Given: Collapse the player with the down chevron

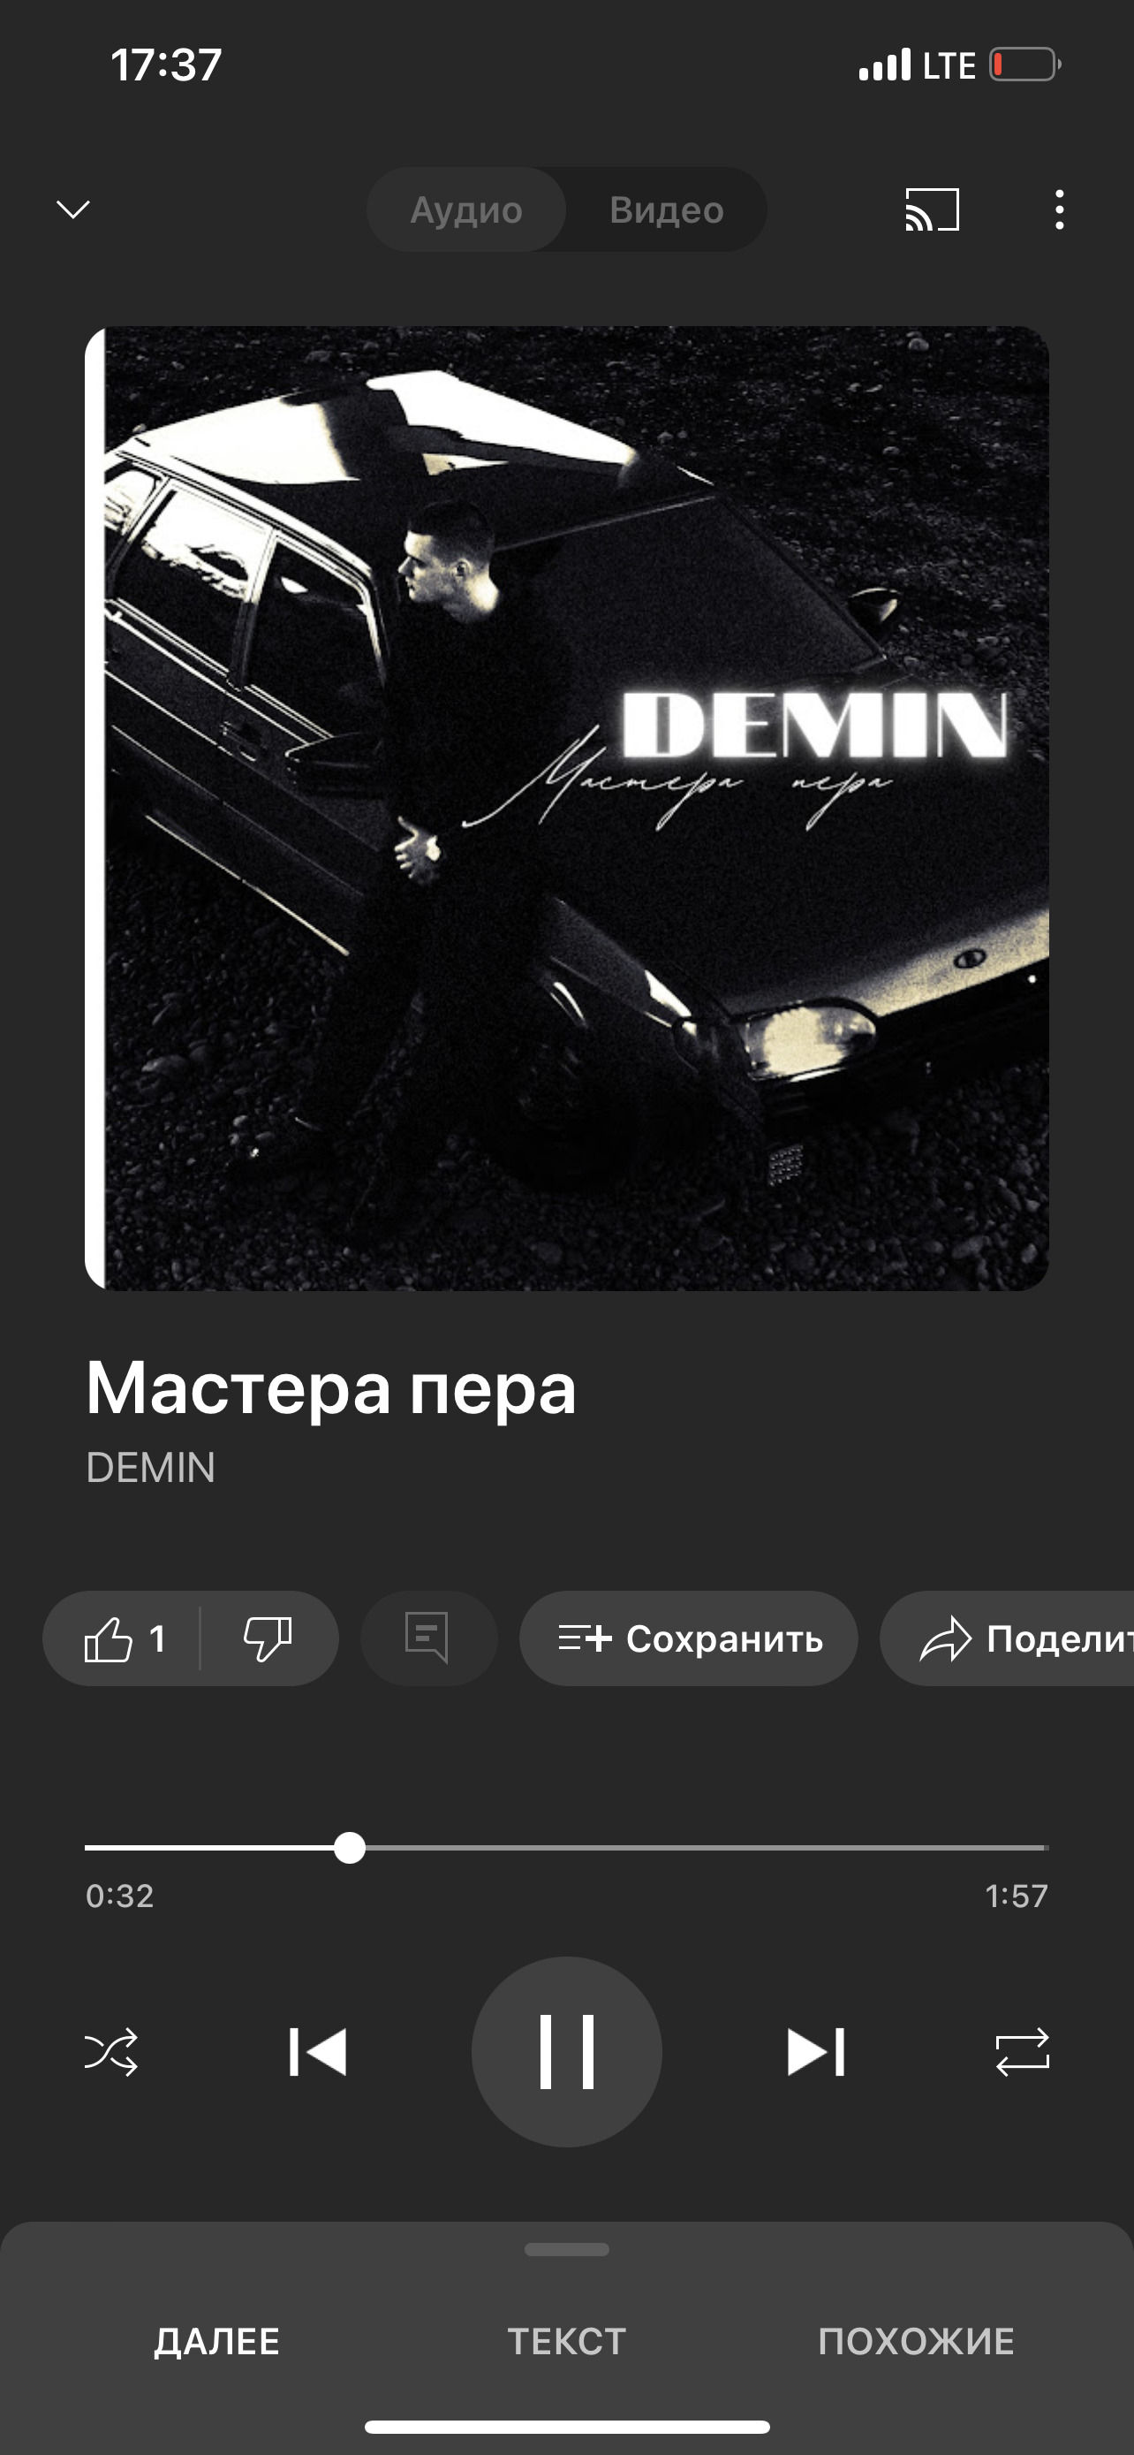Looking at the screenshot, I should tap(73, 209).
